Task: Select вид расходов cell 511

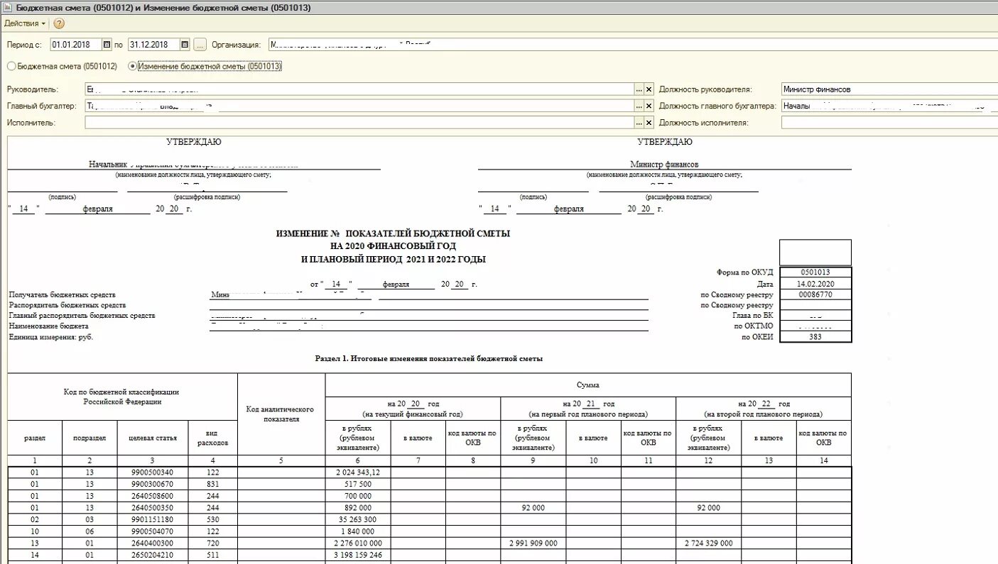Action: 212,555
